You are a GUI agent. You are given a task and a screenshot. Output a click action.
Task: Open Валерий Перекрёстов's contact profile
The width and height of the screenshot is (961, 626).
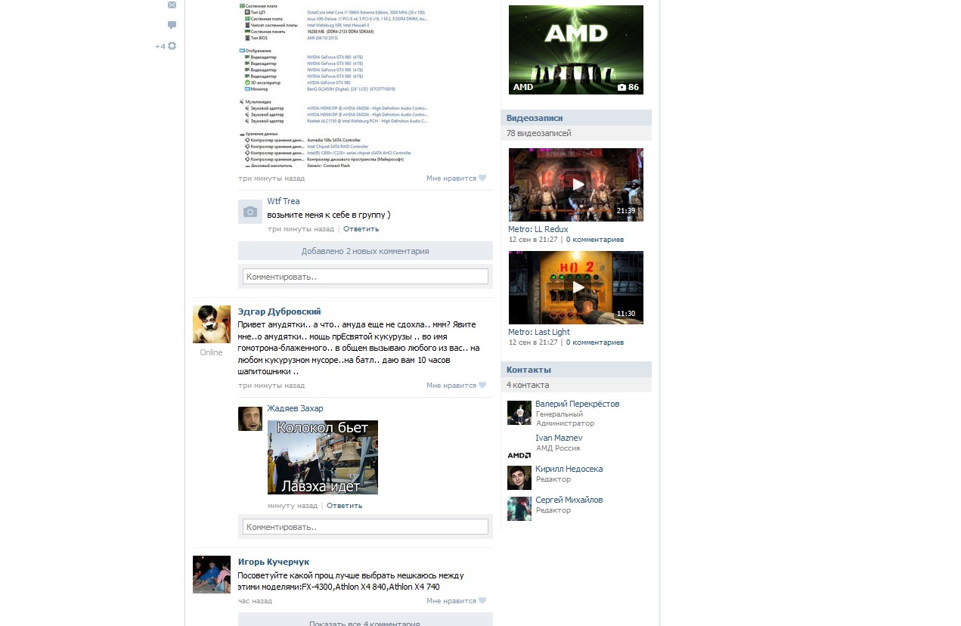pyautogui.click(x=577, y=404)
